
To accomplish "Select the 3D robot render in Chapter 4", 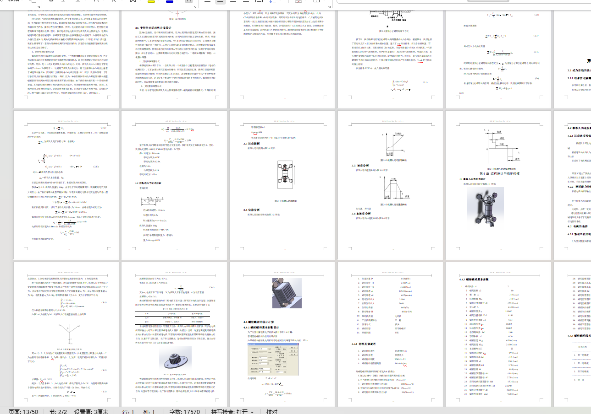I will pos(485,208).
